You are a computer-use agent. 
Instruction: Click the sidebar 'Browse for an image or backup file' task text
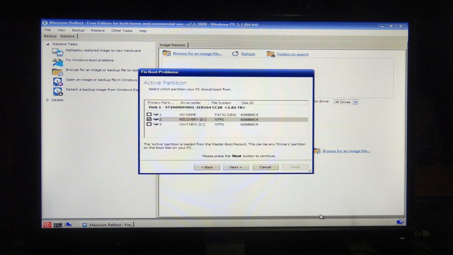(102, 70)
